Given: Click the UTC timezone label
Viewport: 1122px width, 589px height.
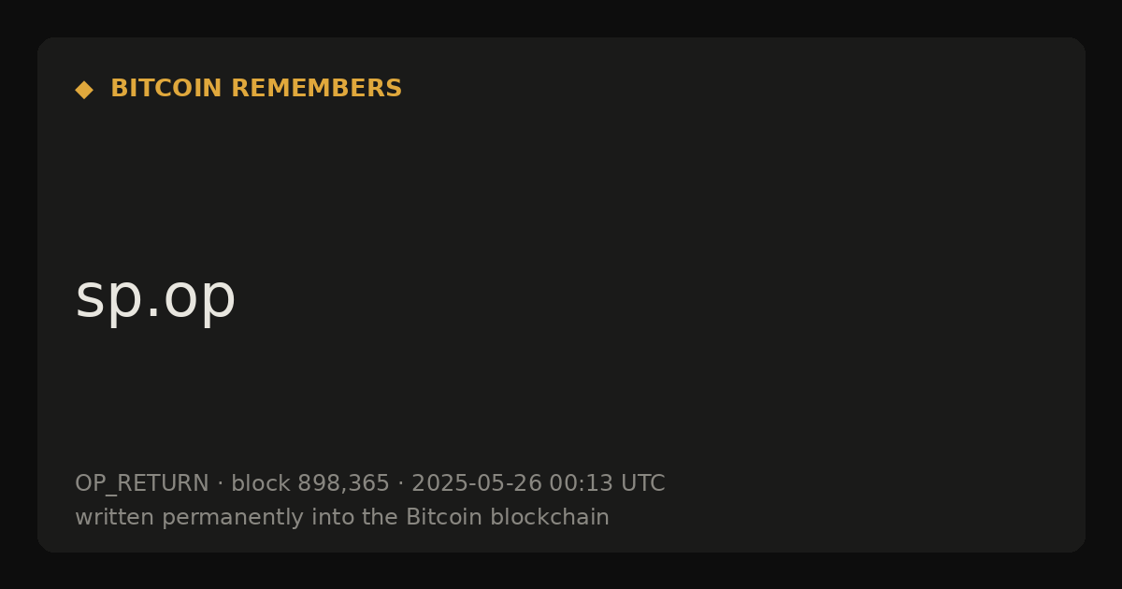Looking at the screenshot, I should [x=643, y=484].
